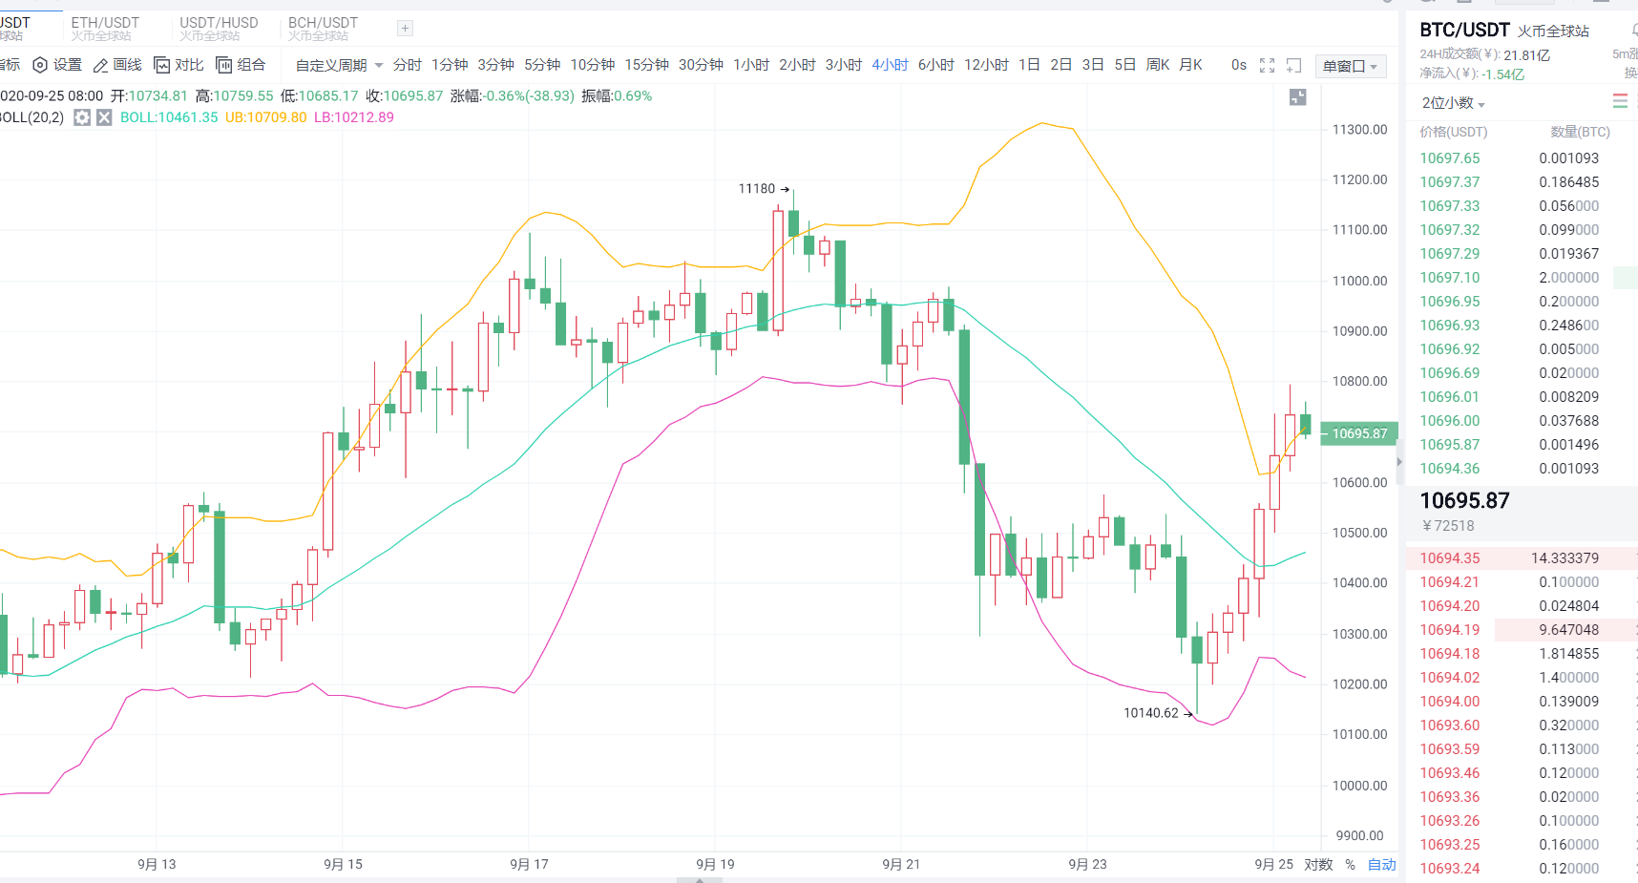Viewport: 1638px width, 883px height.
Task: Click quantity 2.000000 in sell orders
Action: pyautogui.click(x=1568, y=278)
